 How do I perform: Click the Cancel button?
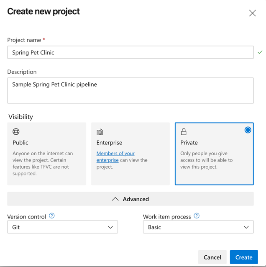click(x=212, y=257)
